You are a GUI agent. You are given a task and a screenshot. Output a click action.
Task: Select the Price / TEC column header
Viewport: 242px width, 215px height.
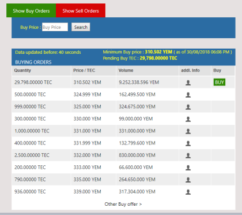(x=93, y=71)
